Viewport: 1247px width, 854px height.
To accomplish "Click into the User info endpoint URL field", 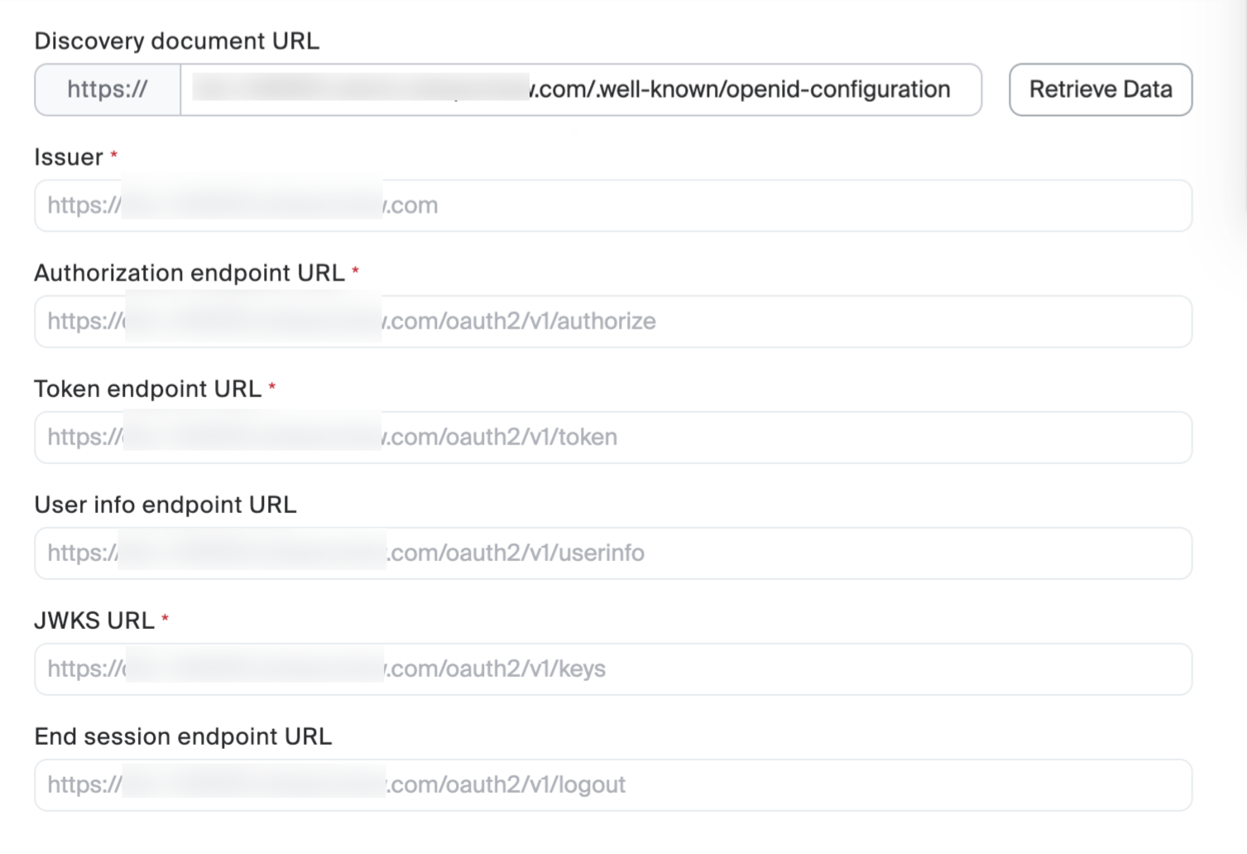I will pyautogui.click(x=612, y=553).
